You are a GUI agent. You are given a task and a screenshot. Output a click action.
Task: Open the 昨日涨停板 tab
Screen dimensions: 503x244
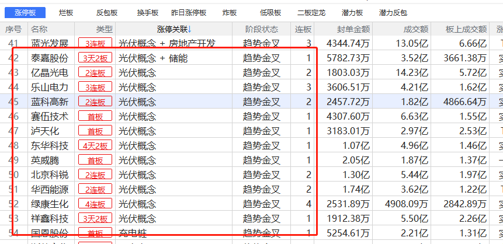(189, 13)
